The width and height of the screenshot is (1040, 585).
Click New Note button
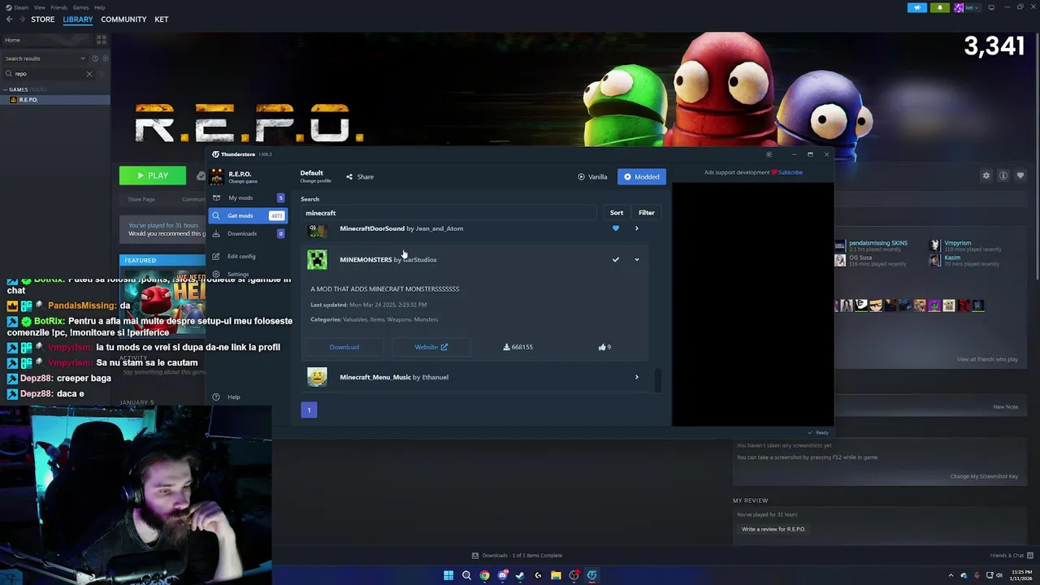point(1005,407)
